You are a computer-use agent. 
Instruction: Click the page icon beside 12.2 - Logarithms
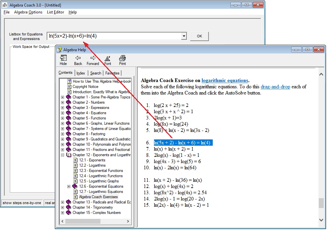pos(76,165)
